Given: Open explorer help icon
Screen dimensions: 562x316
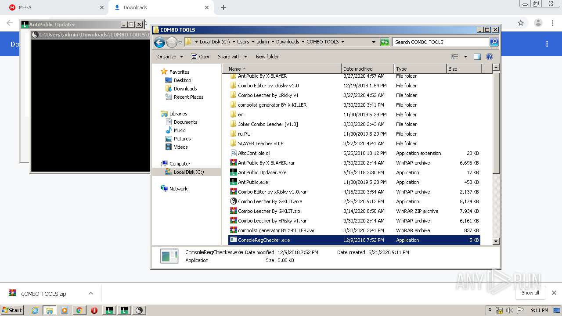Looking at the screenshot, I should point(490,57).
